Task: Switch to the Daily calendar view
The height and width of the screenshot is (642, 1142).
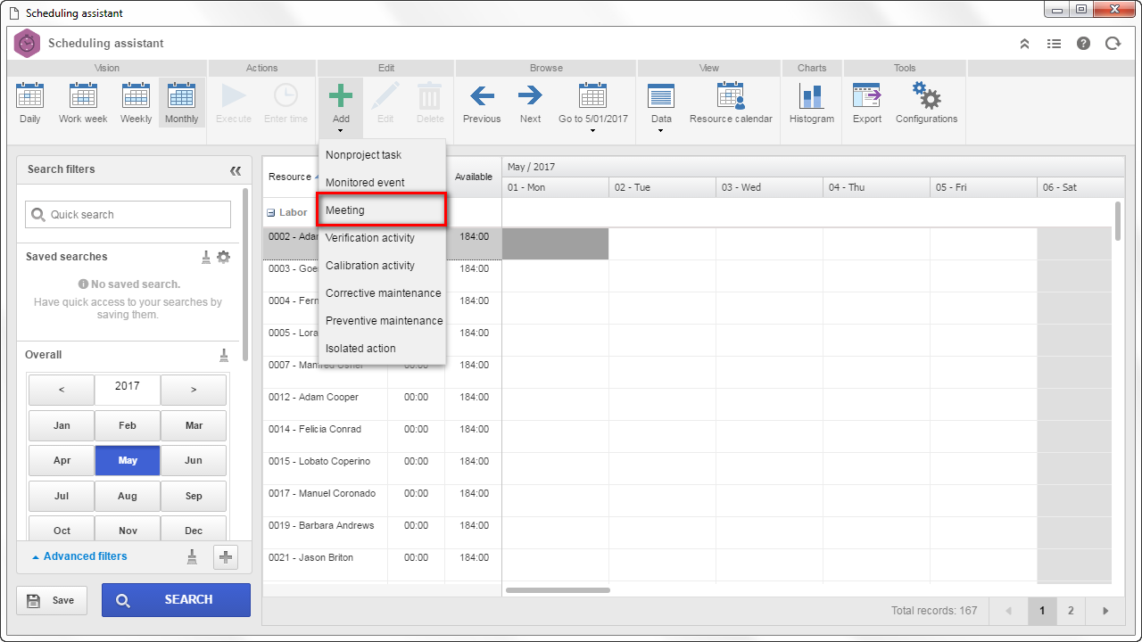Action: click(29, 103)
